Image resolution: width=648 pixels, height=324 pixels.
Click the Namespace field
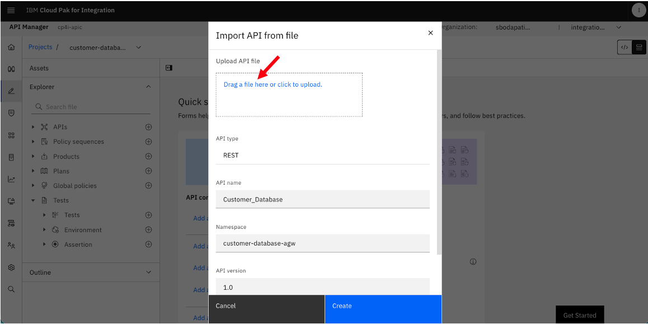tap(323, 243)
